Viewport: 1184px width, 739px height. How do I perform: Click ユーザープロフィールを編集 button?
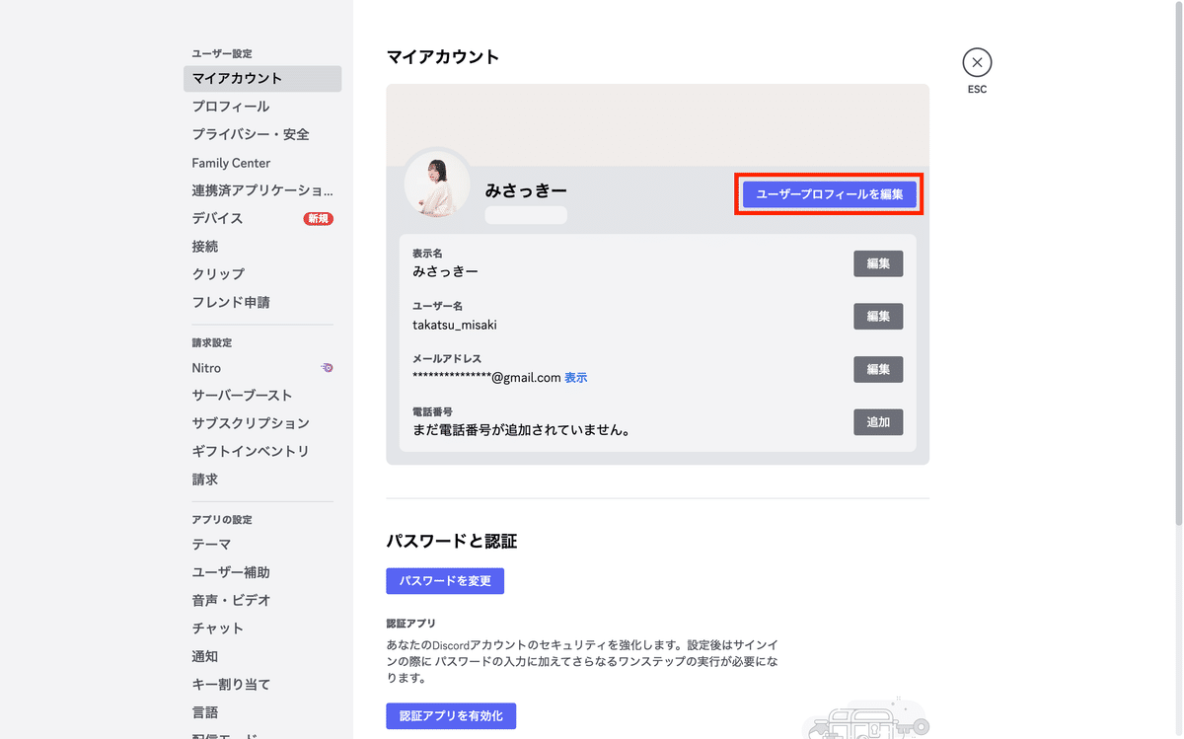point(830,194)
